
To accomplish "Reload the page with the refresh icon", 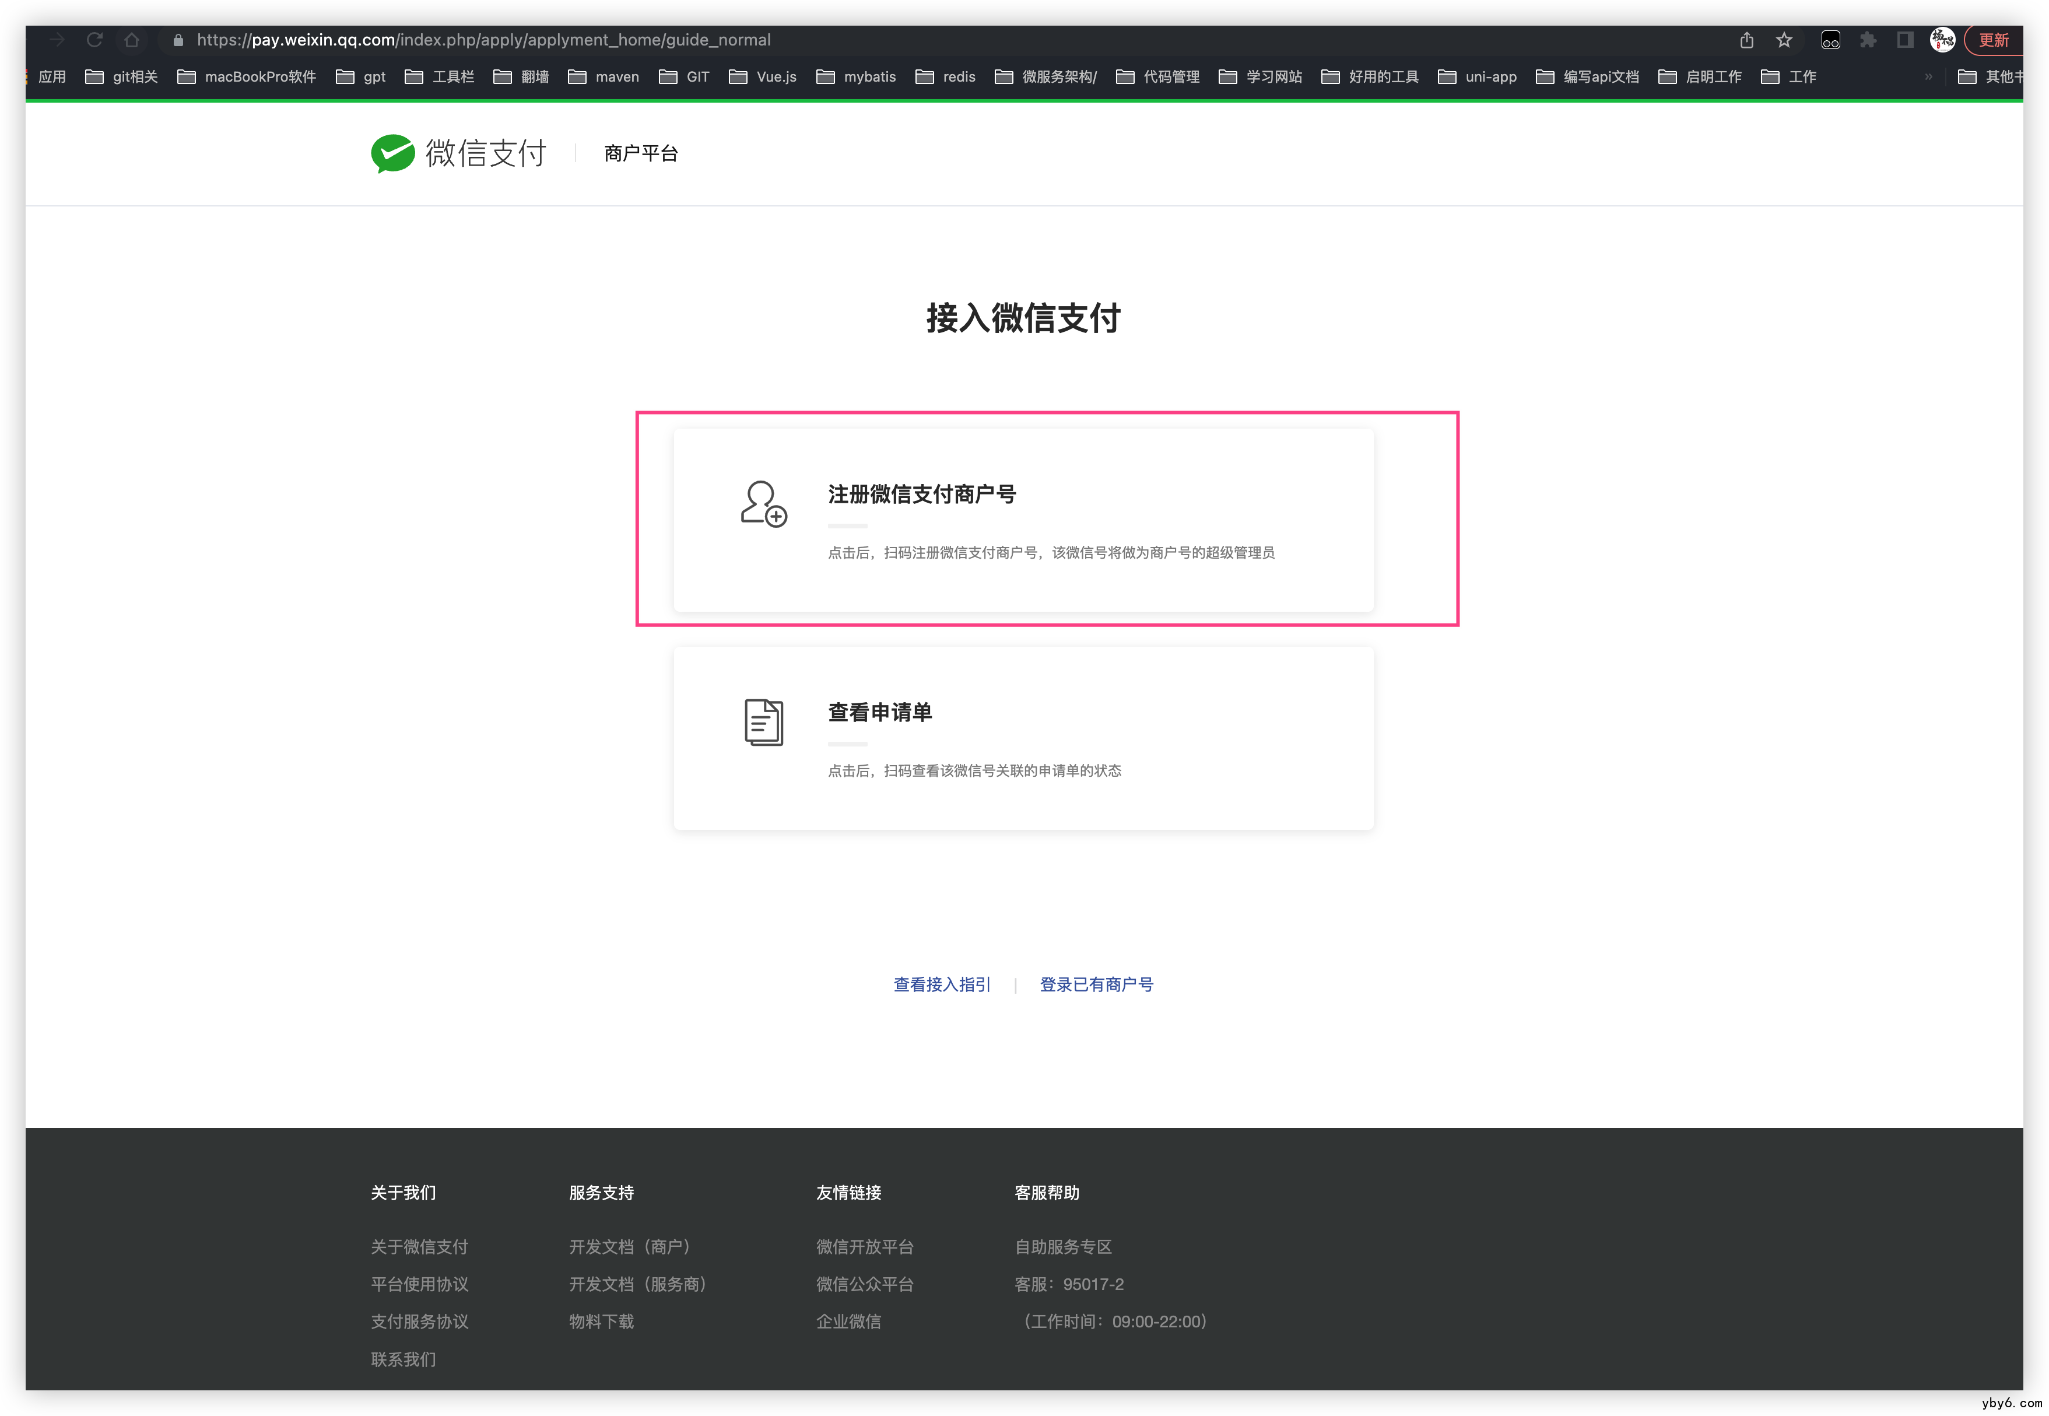I will coord(95,40).
